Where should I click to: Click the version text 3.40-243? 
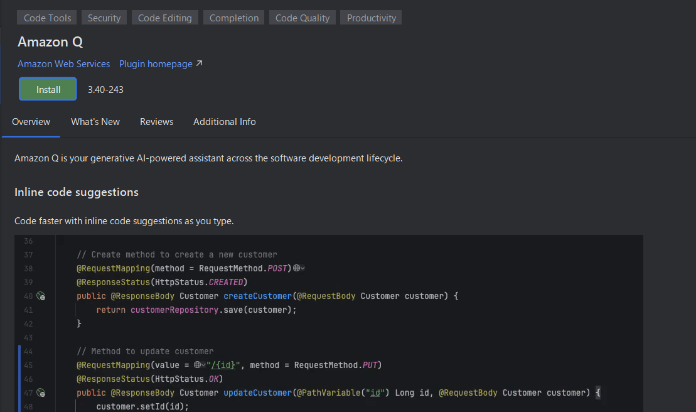click(x=105, y=90)
